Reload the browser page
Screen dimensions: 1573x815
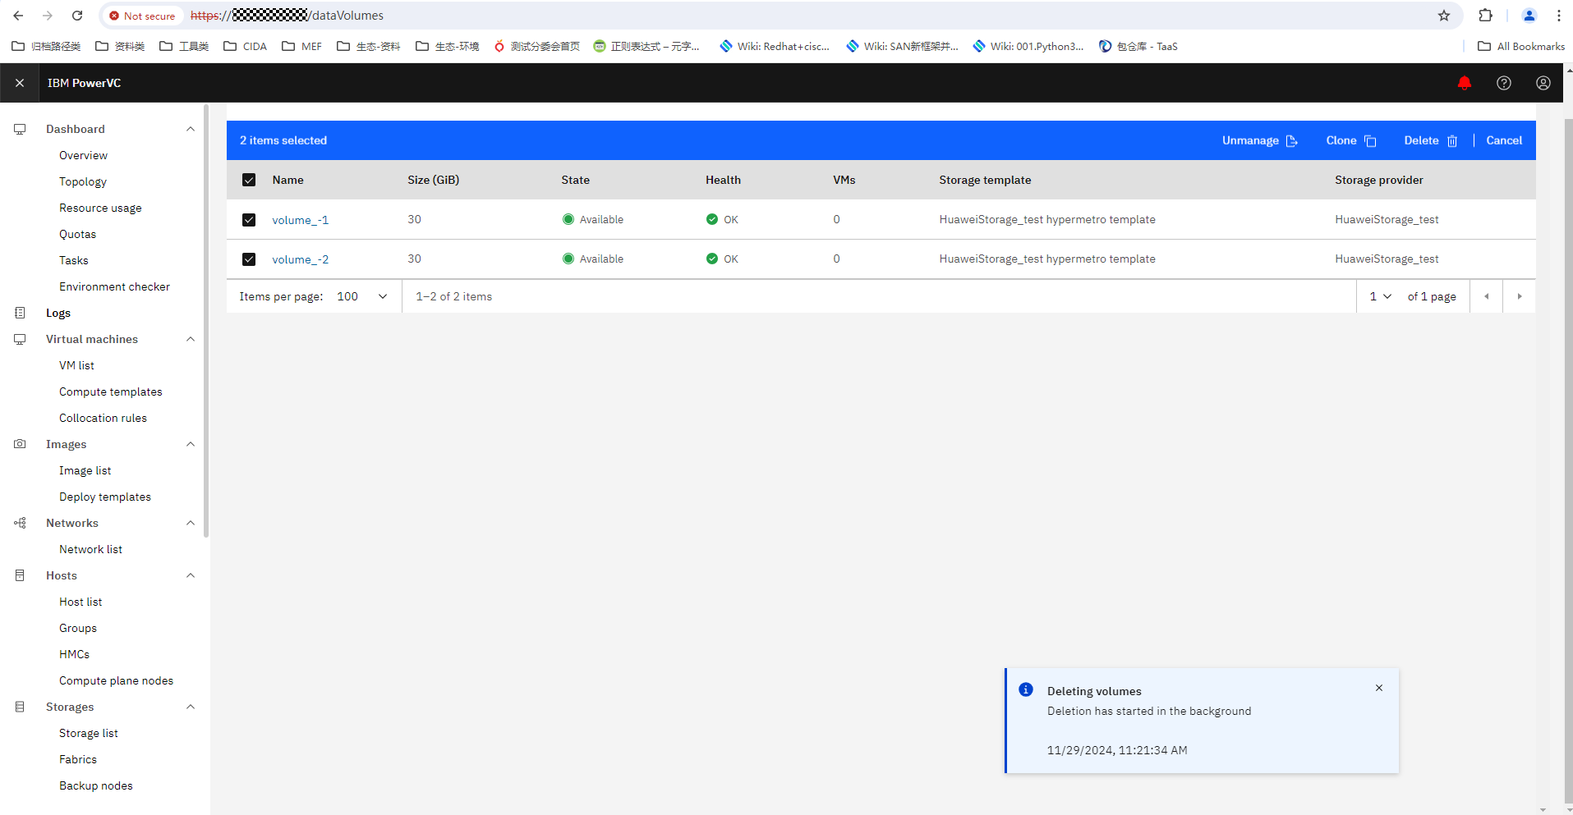coord(77,16)
